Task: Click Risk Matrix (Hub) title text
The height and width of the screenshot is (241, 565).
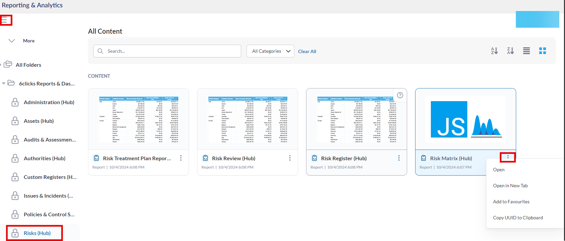Action: click(451, 158)
